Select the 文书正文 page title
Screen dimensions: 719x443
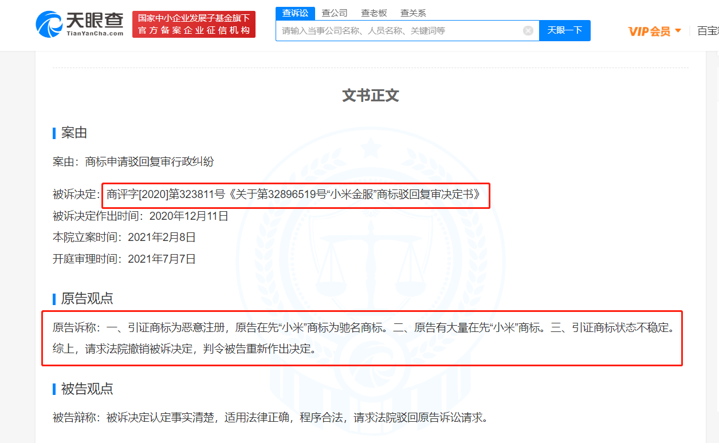370,96
